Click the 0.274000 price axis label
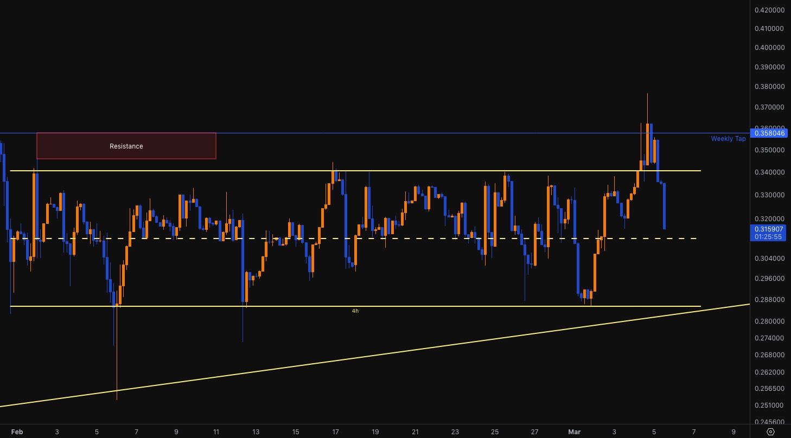791x438 pixels. pyautogui.click(x=769, y=338)
